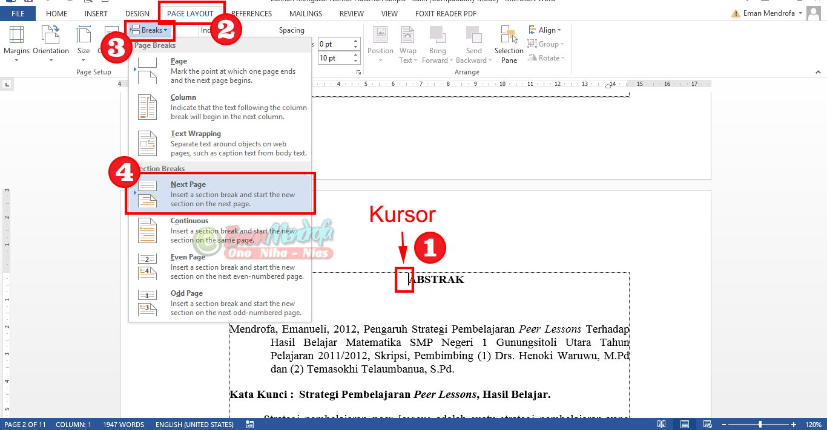
Task: Switch to the VIEW tab
Action: pyautogui.click(x=390, y=13)
